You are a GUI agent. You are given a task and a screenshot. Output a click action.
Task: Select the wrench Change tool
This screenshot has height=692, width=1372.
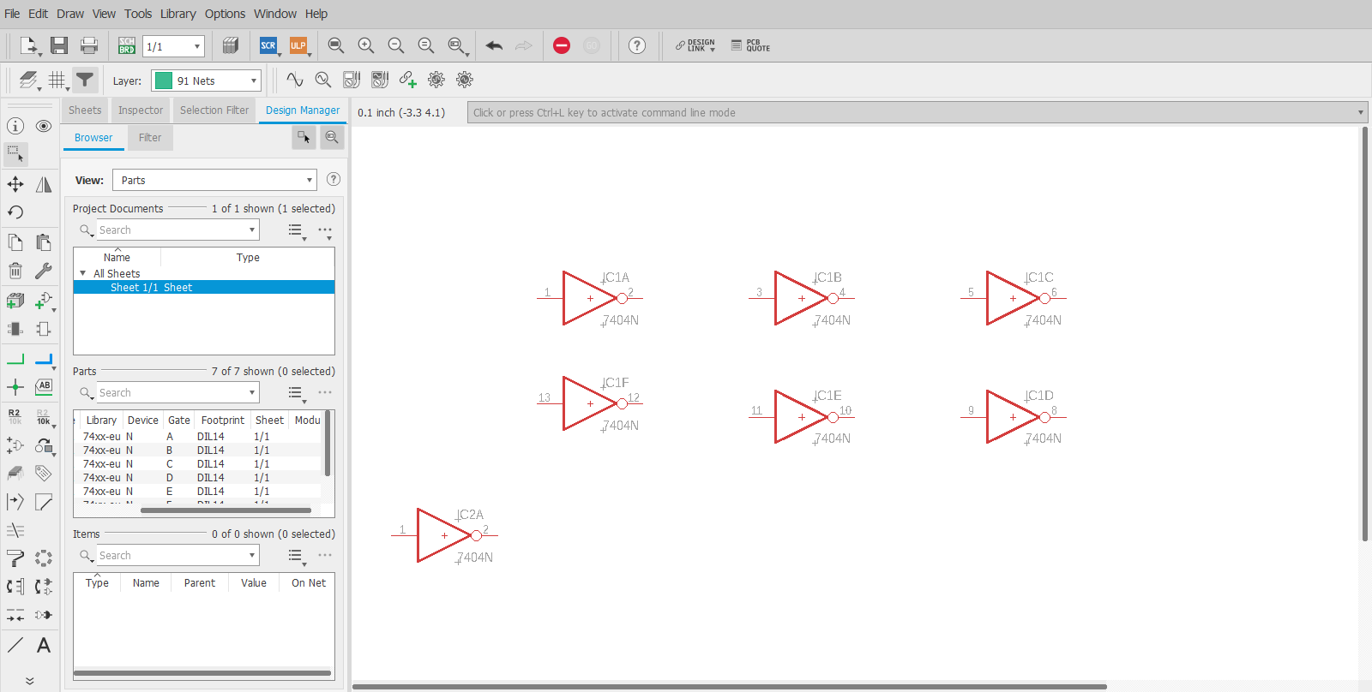coord(44,271)
